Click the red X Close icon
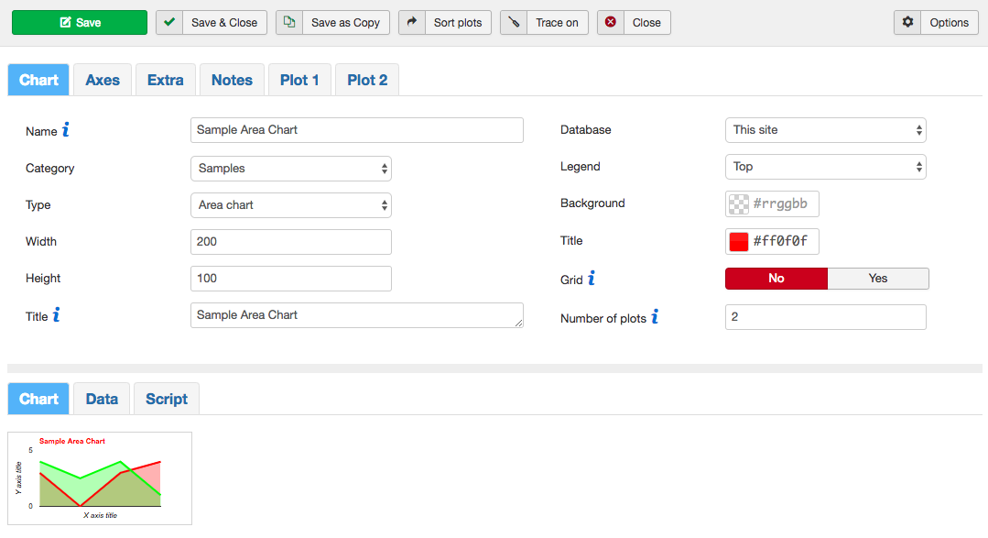988x538 pixels. pyautogui.click(x=611, y=23)
